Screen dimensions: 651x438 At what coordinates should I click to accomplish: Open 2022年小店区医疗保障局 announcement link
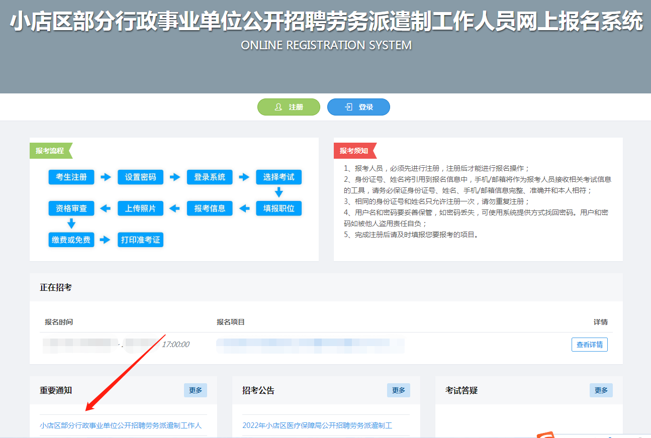click(317, 425)
